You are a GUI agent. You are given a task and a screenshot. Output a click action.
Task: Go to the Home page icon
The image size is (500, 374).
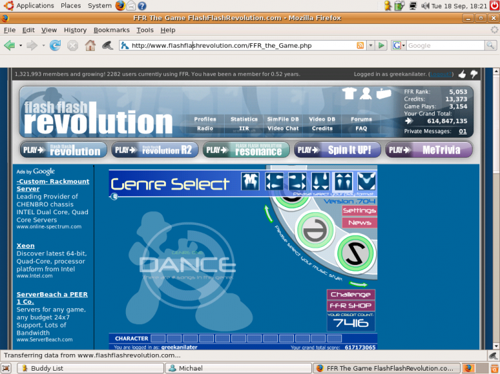click(90, 45)
